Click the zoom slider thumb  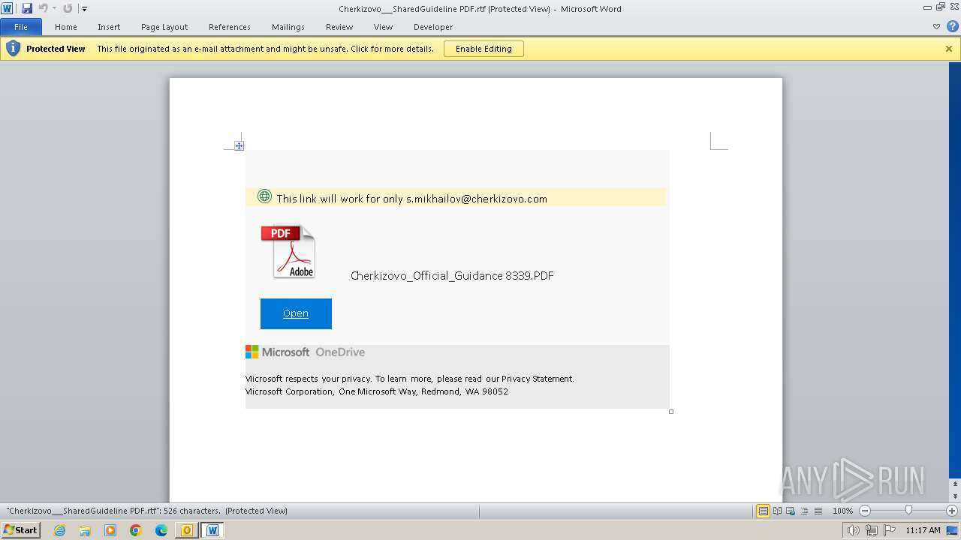click(x=908, y=511)
